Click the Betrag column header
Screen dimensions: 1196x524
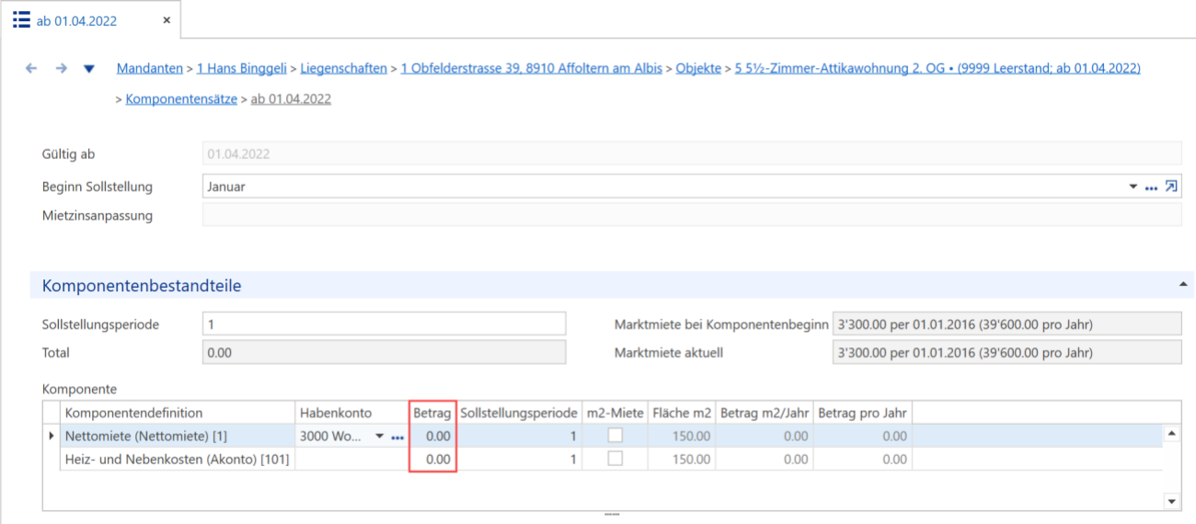point(432,413)
